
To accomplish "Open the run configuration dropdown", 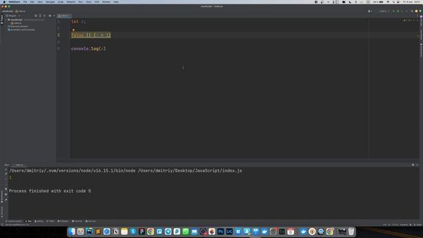I will point(383,11).
